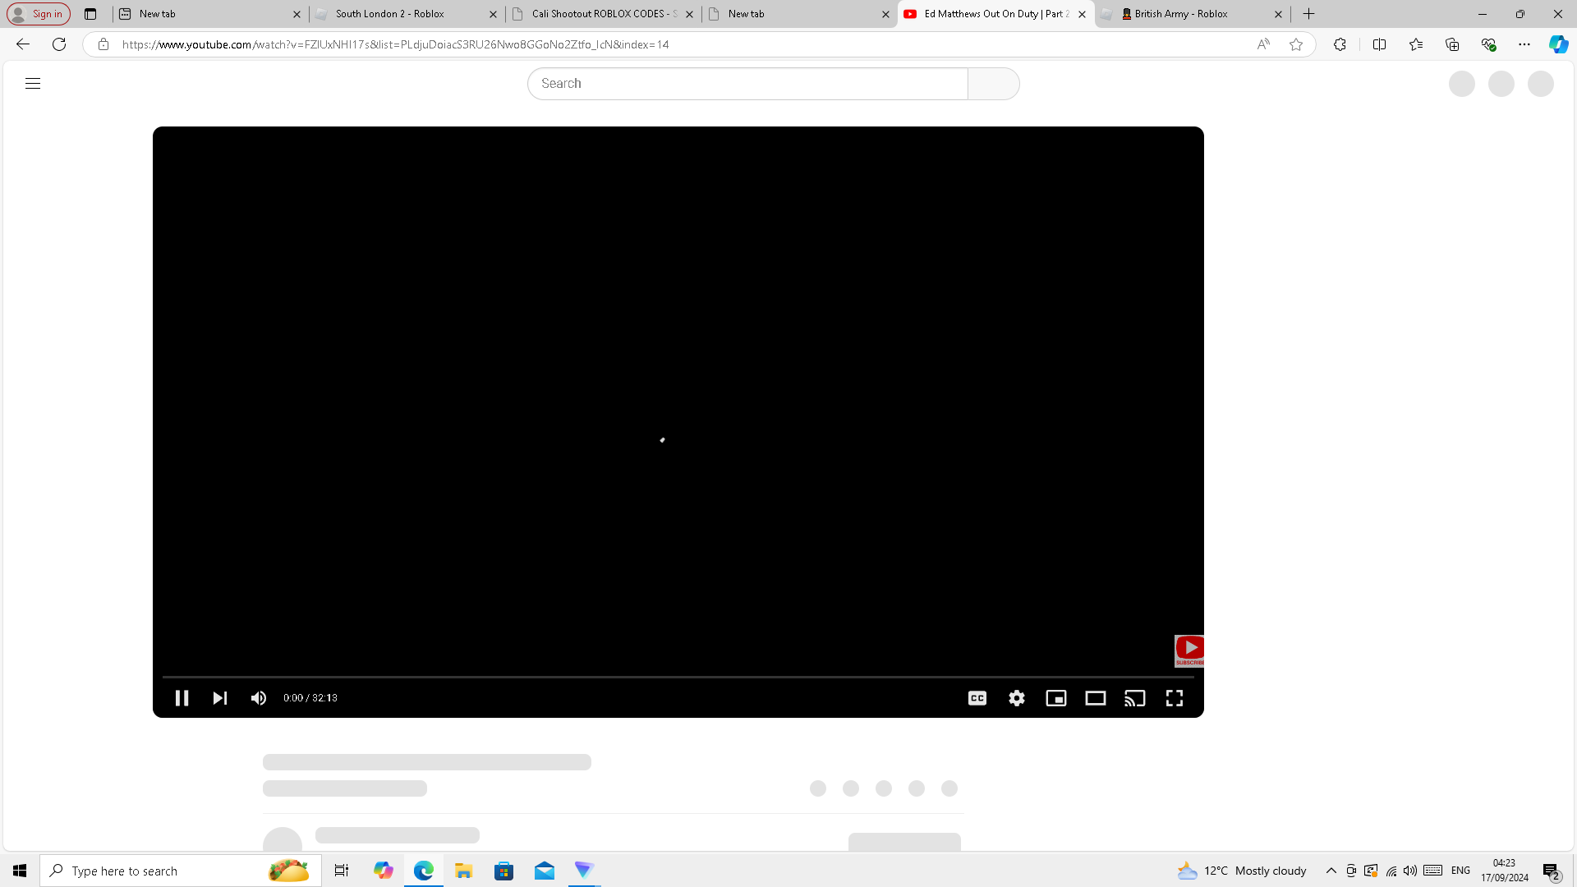Go back to previous page
1577x887 pixels.
point(23,44)
